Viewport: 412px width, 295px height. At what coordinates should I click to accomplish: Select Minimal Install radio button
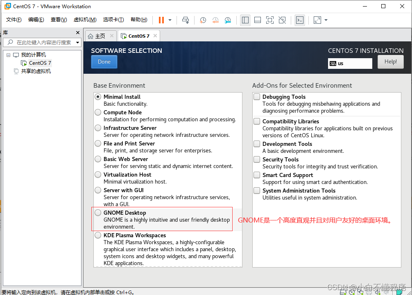[98, 97]
